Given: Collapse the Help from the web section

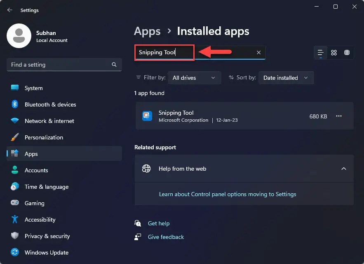Looking at the screenshot, I should click(343, 169).
